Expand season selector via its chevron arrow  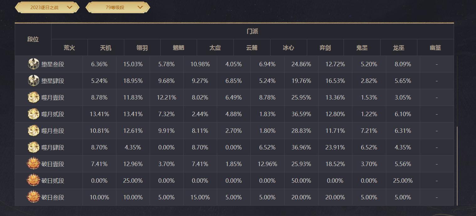[x=70, y=7]
